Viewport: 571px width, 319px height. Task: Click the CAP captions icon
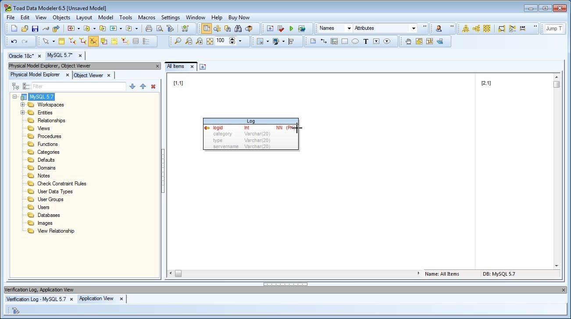coord(522,28)
